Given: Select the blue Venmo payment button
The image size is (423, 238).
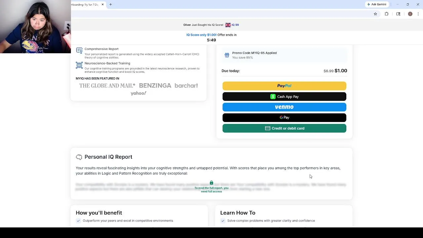Looking at the screenshot, I should [284, 107].
